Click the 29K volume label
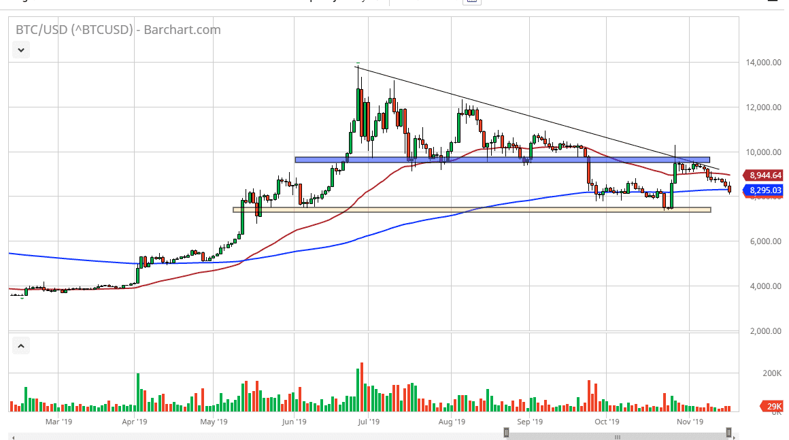 point(773,406)
